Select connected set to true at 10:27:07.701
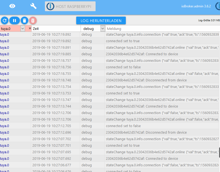The width and height of the screenshot is (220, 172). (123, 145)
